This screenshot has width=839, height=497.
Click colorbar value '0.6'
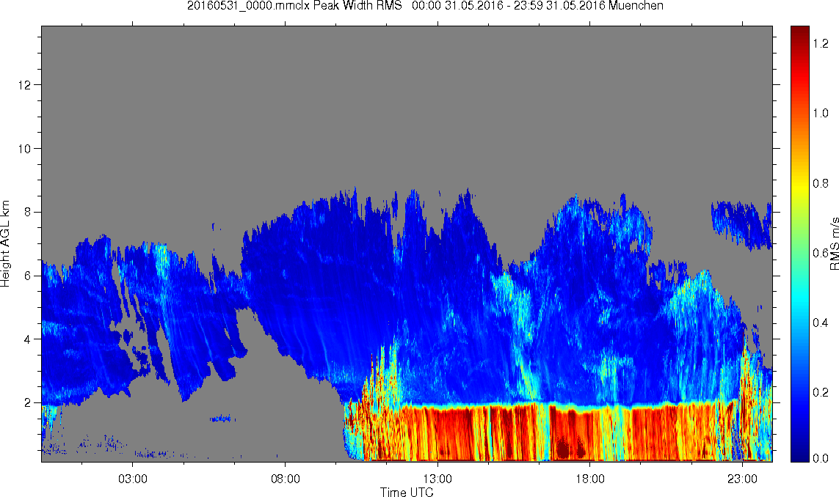click(x=820, y=253)
